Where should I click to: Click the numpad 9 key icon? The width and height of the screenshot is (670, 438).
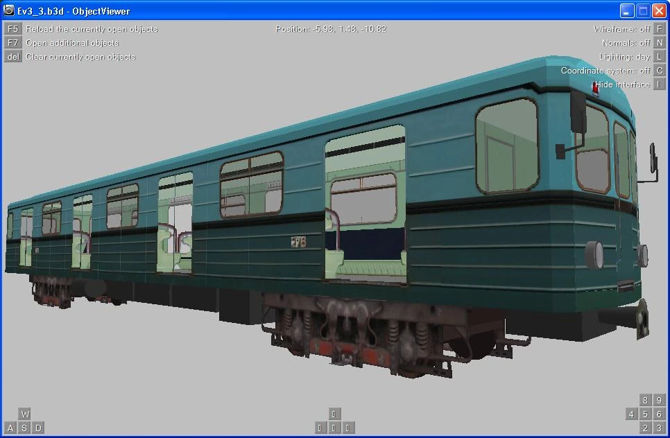[x=660, y=400]
